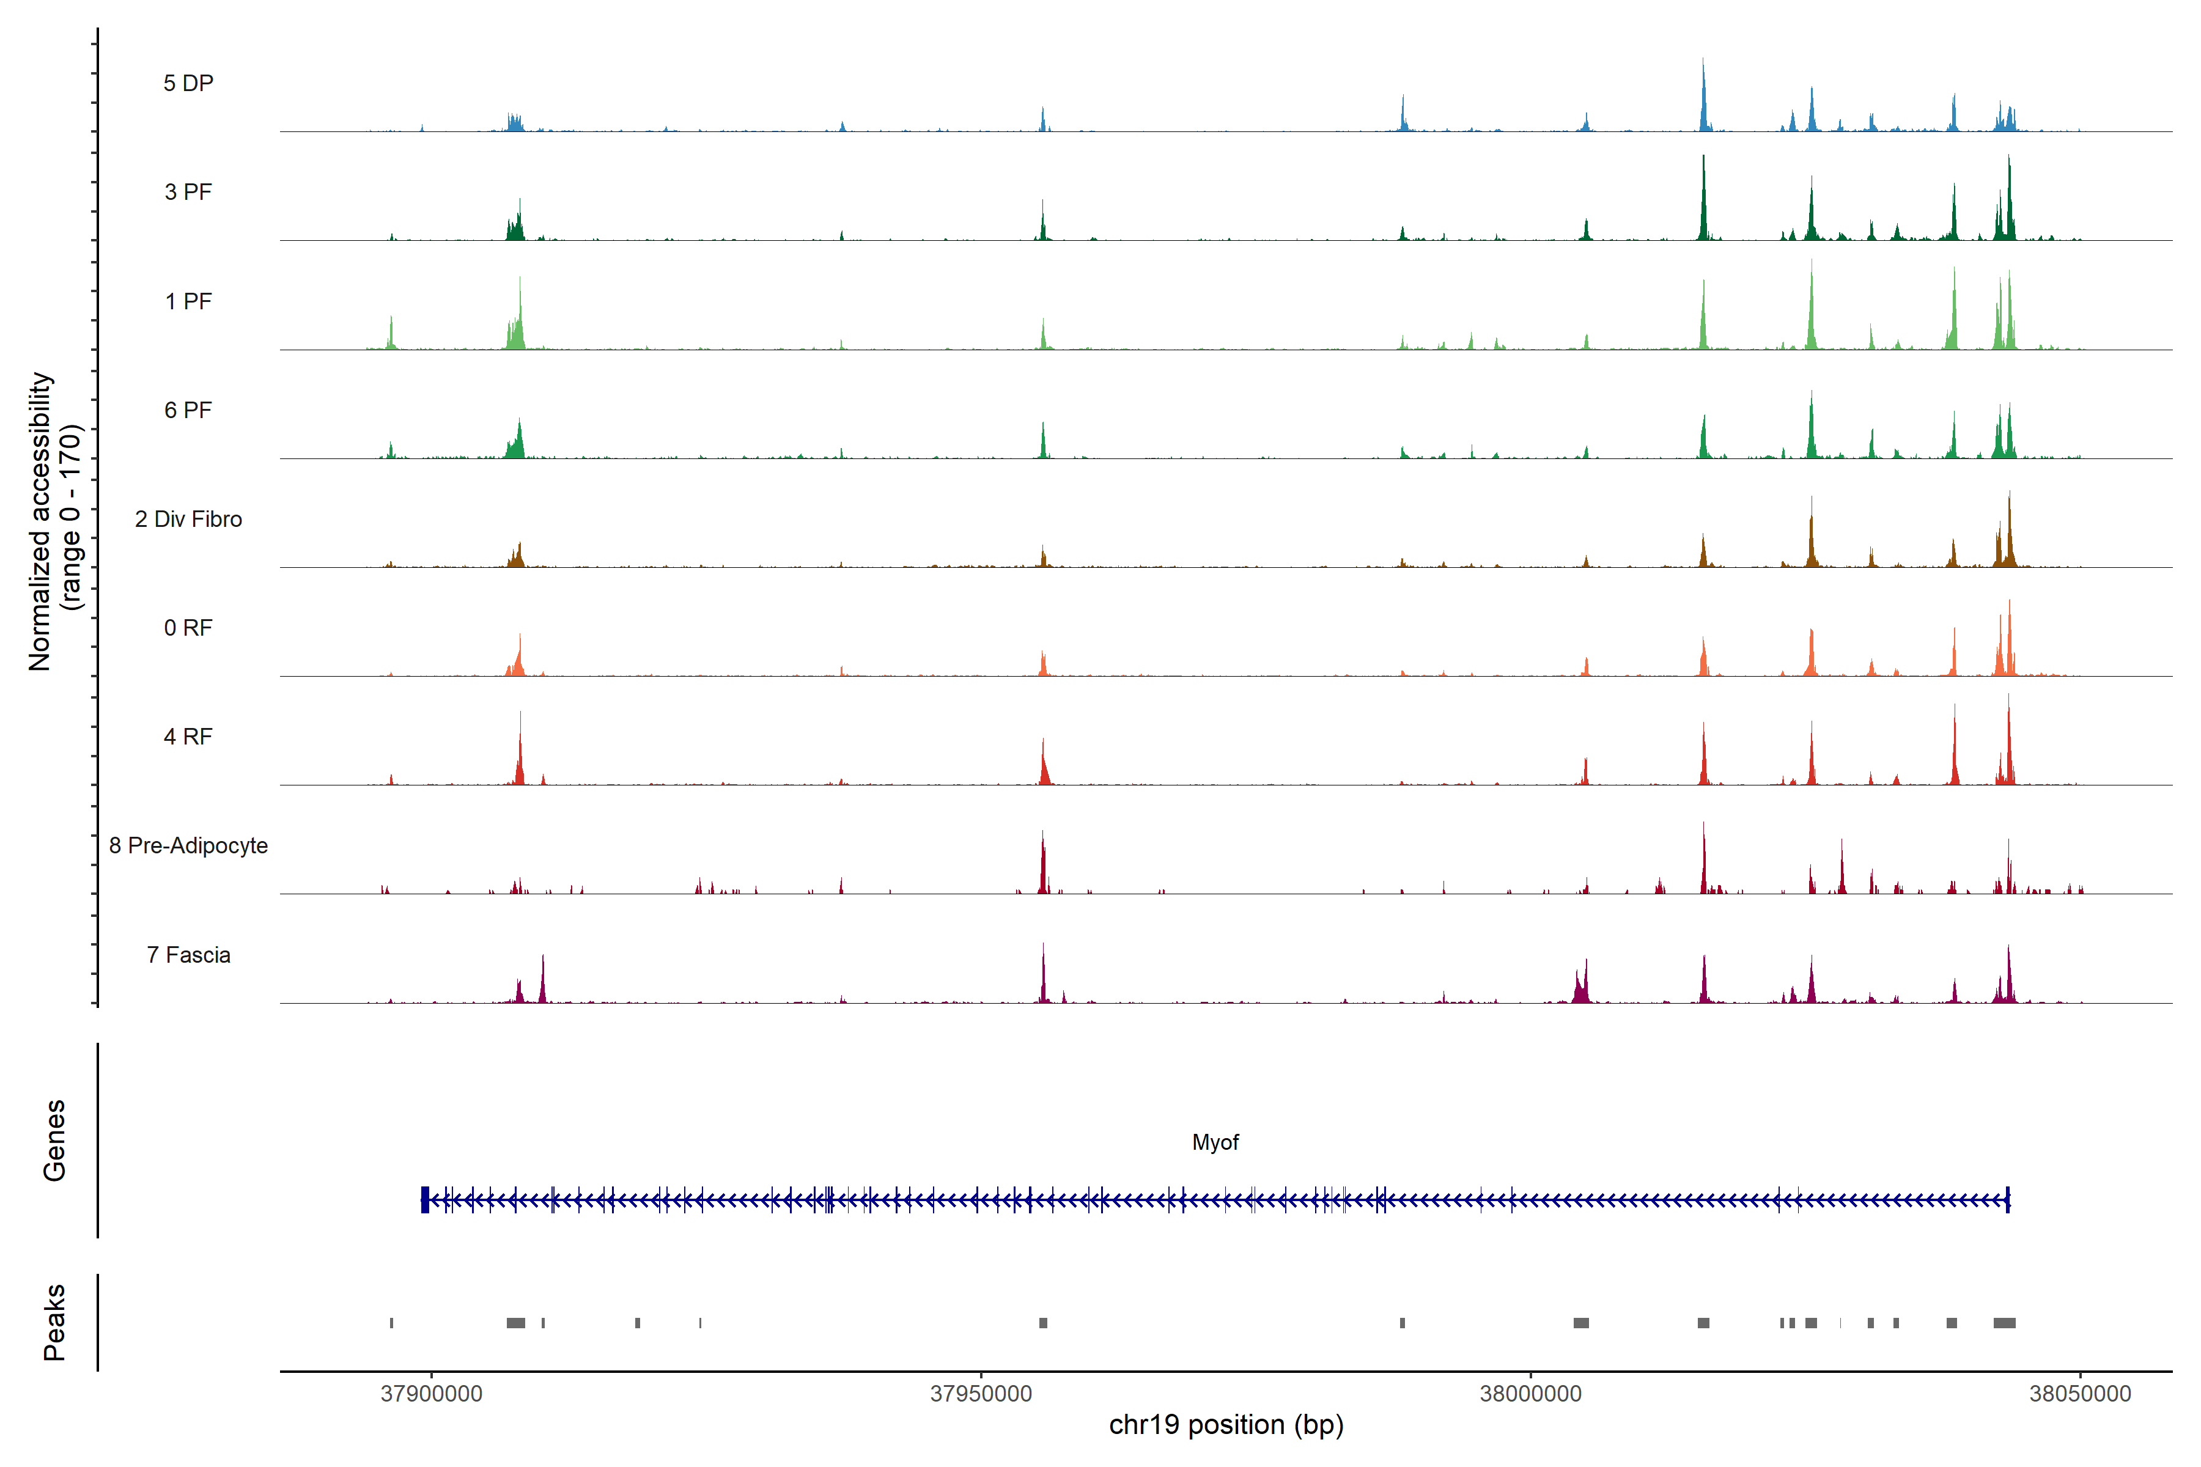The height and width of the screenshot is (1467, 2201).
Task: Click the chr19 position axis title
Action: click(x=1226, y=1425)
